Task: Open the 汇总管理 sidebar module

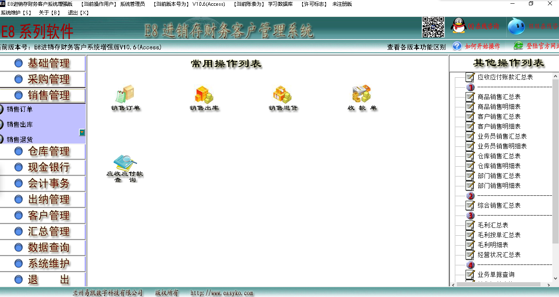Action: pos(42,232)
